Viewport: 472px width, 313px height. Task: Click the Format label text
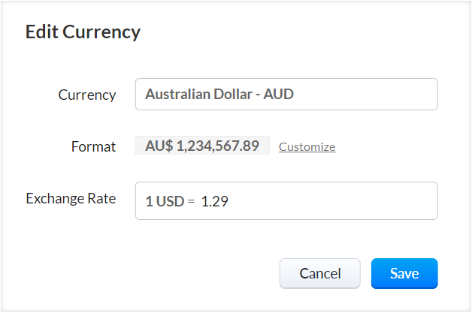(x=93, y=146)
